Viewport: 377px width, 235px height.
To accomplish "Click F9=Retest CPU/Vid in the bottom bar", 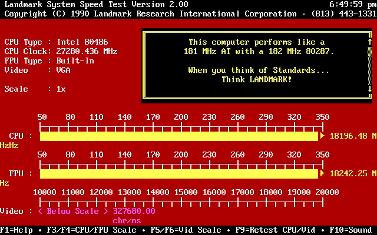I will click(x=275, y=230).
